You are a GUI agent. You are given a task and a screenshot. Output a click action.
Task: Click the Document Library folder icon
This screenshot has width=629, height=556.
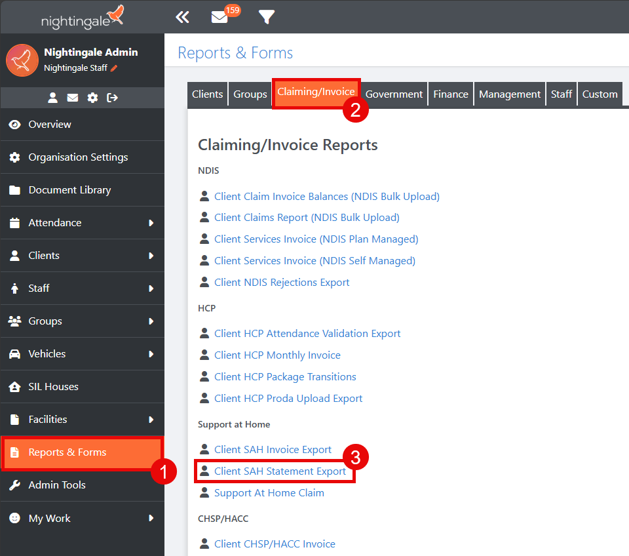[14, 190]
